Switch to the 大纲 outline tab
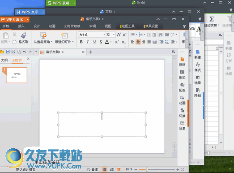 coord(4,60)
